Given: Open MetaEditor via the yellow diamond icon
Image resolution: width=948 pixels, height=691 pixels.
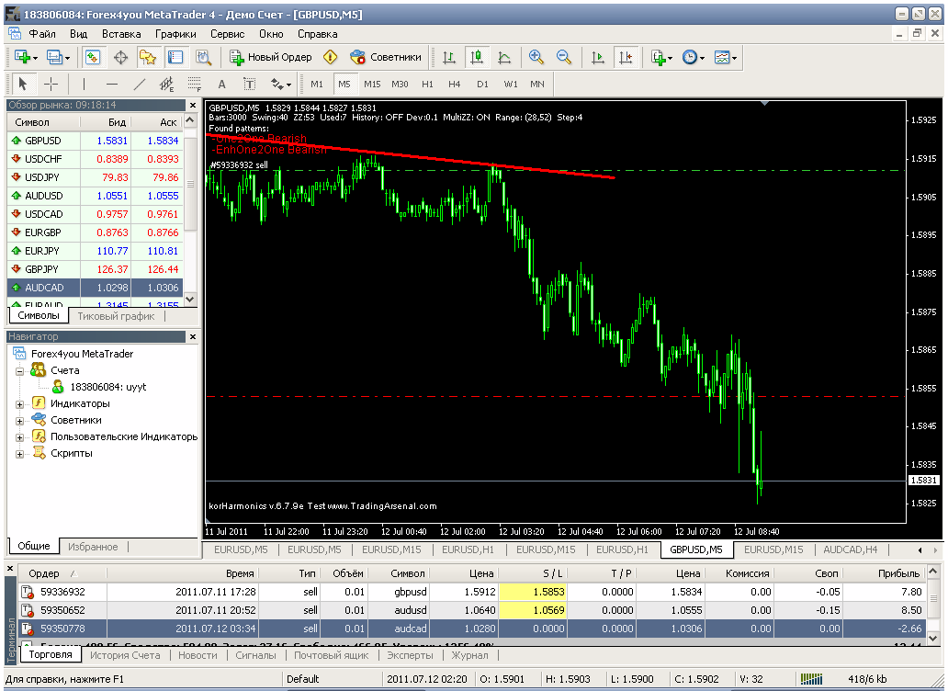Looking at the screenshot, I should click(x=330, y=57).
